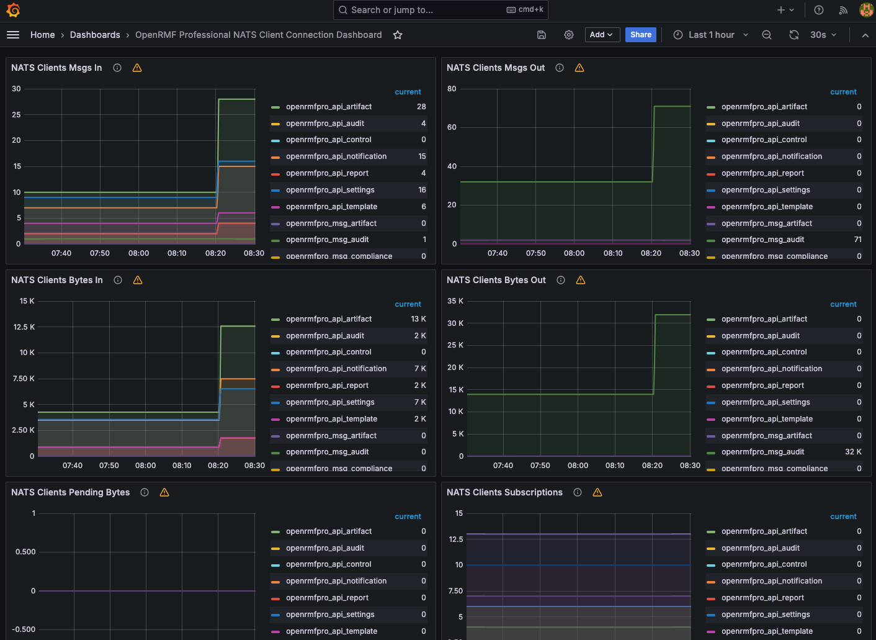Open the 30s refresh interval dropdown

823,35
